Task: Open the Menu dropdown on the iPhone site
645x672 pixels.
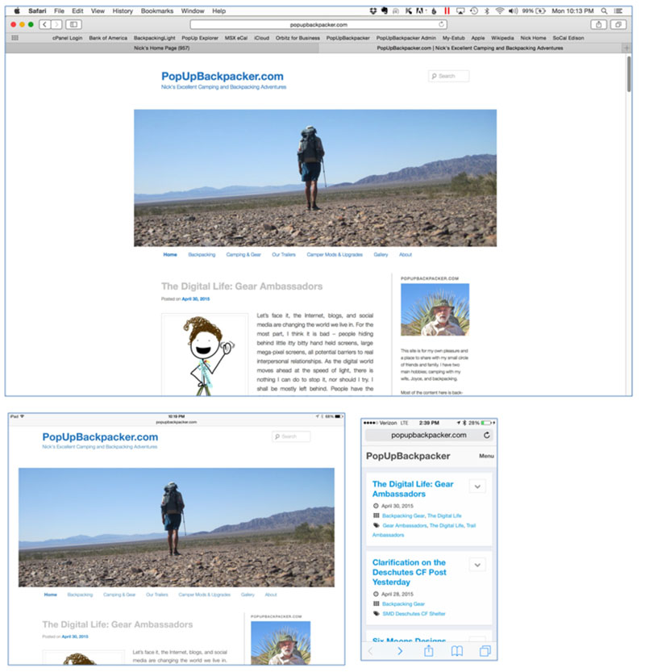Action: tap(486, 456)
